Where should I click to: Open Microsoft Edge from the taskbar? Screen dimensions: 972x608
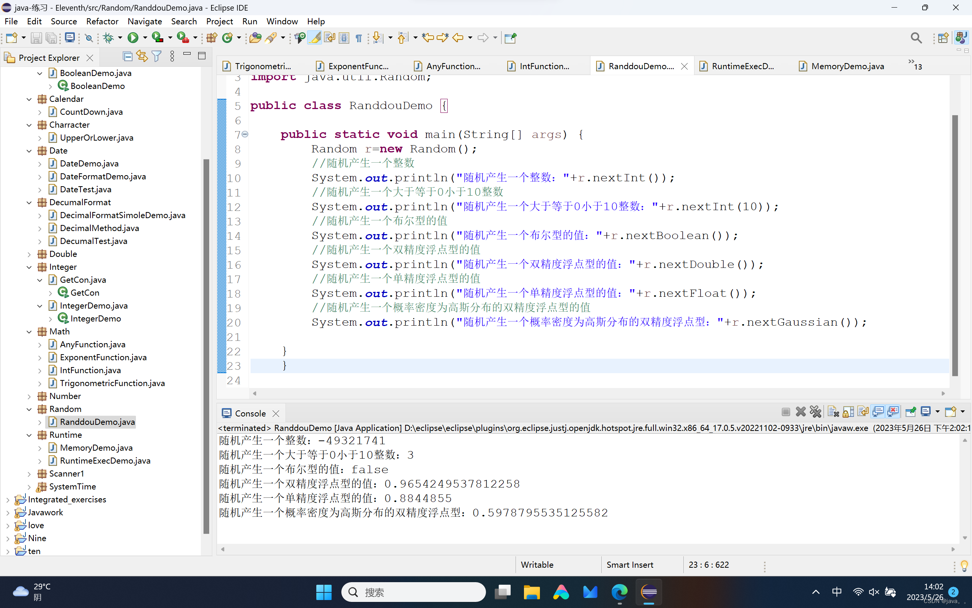click(619, 592)
